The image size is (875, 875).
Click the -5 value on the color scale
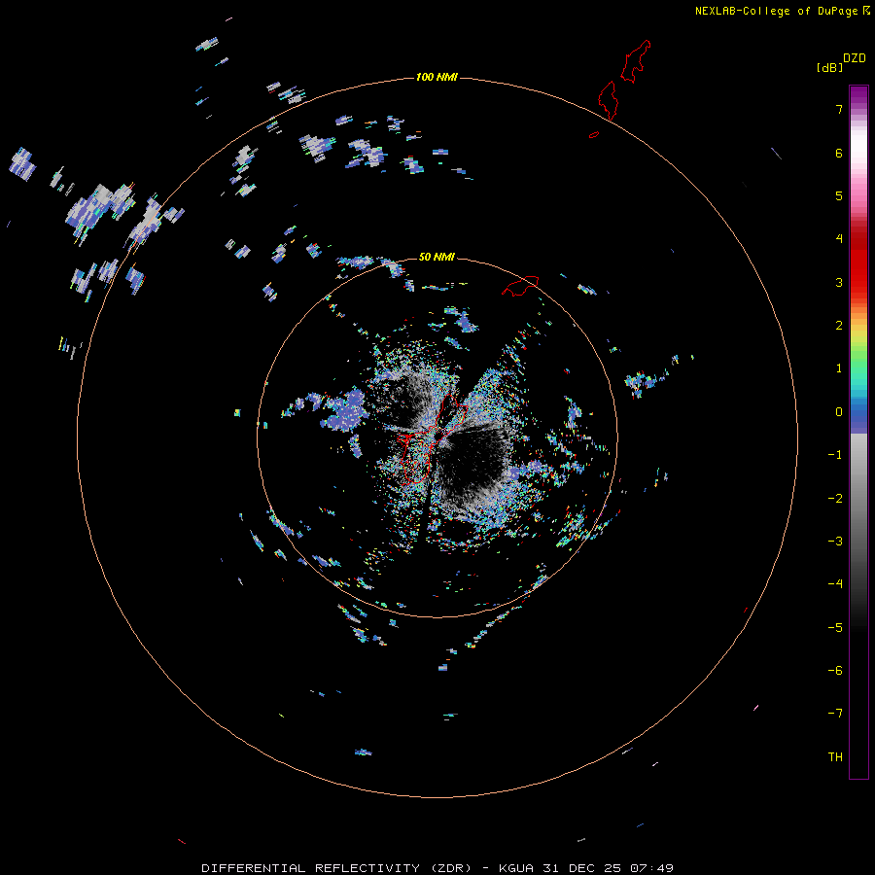[x=835, y=628]
